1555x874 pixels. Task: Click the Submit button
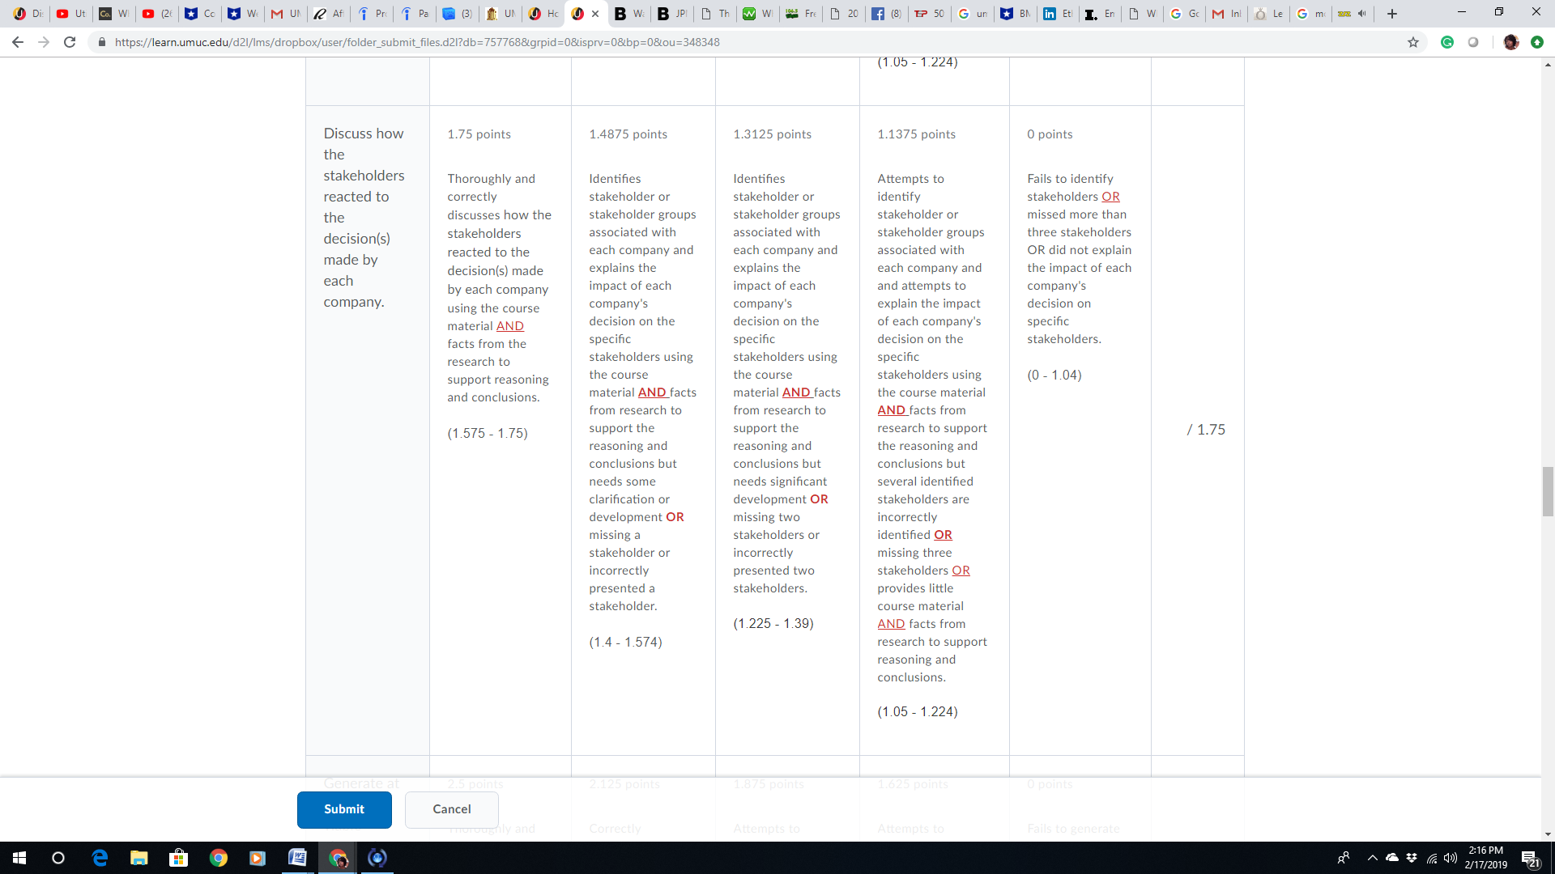pyautogui.click(x=344, y=809)
